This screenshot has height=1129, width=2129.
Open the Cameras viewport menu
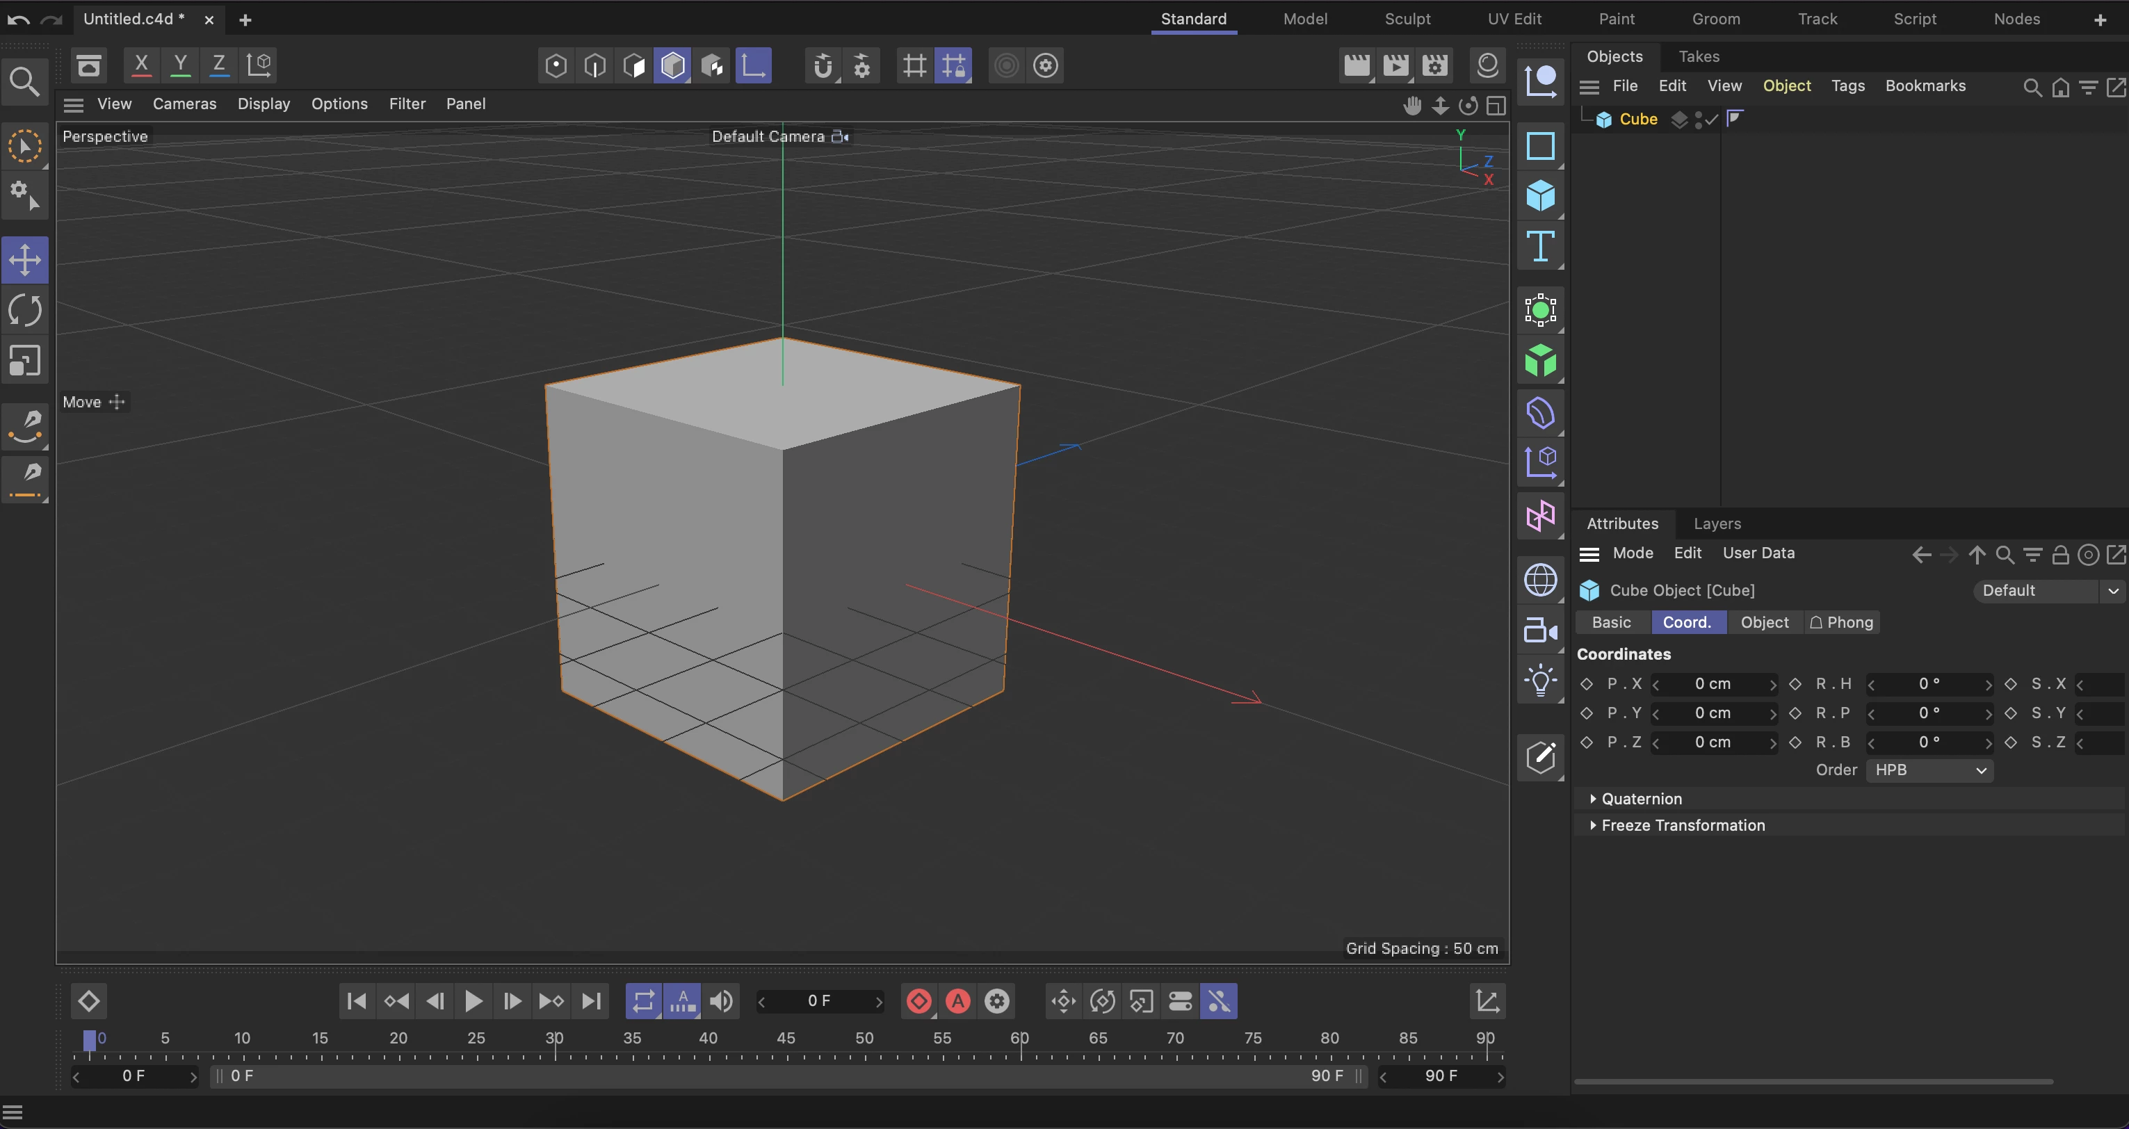(x=184, y=104)
